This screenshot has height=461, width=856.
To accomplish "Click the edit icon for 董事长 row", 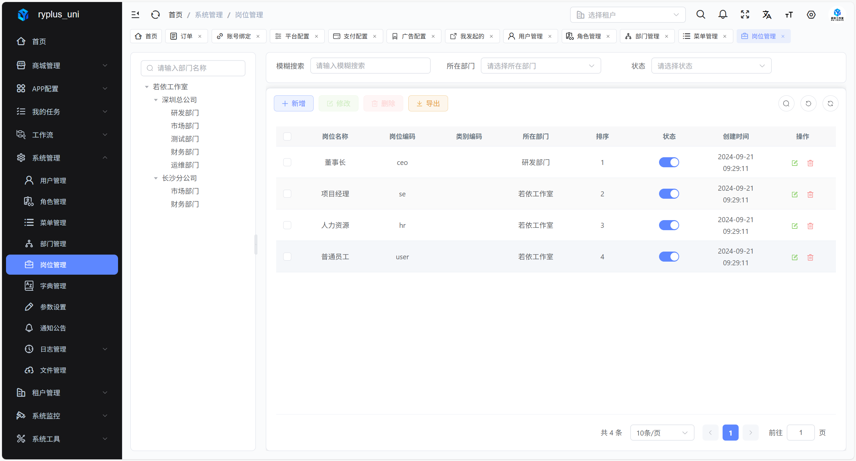I will click(794, 163).
